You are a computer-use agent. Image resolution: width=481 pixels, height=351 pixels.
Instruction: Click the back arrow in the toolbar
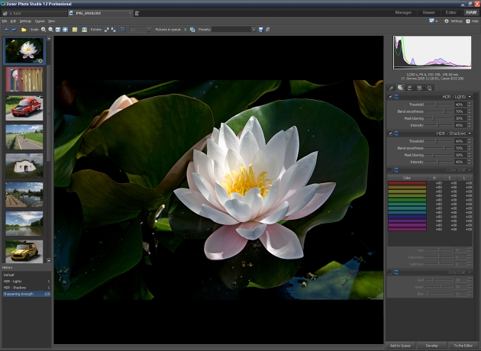click(7, 30)
